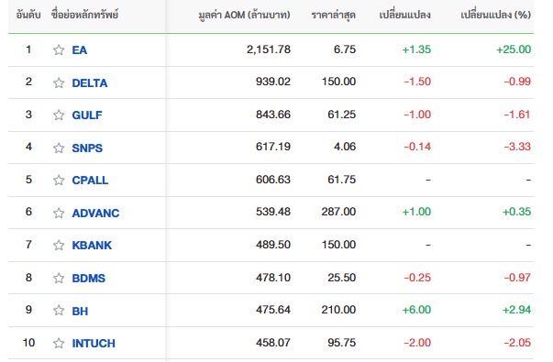Toggle favorite star for DELTA stock
Screen dimensions: 553x362
[x=59, y=82]
